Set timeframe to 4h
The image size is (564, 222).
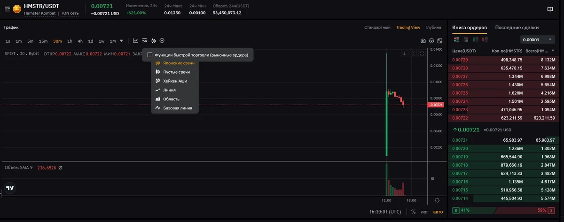click(80, 41)
